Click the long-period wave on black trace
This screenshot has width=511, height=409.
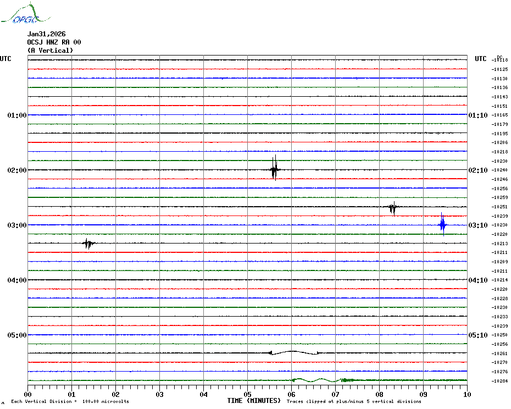(x=293, y=352)
